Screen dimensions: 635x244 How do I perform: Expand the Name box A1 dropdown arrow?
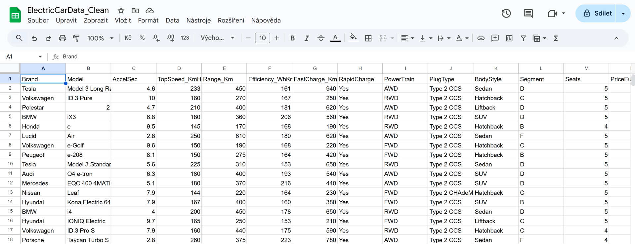coord(40,57)
